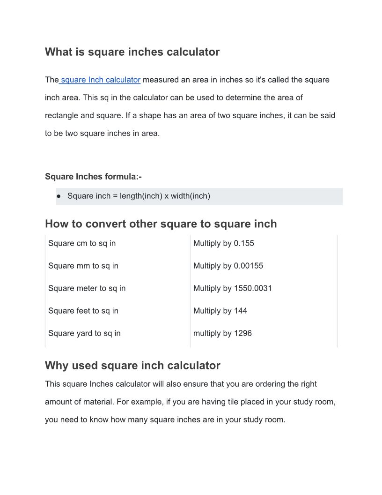Image resolution: width=382 pixels, height=495 pixels.
Task: Click the formula bullet Square inch = length x width
Action: pos(139,196)
